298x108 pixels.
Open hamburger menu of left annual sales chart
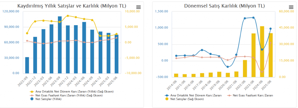click(x=139, y=7)
